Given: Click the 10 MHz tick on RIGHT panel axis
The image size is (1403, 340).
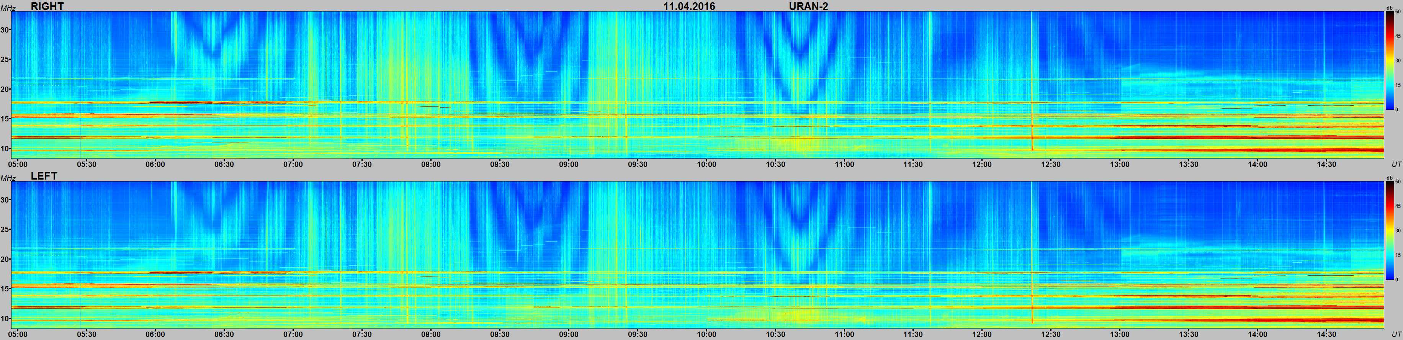Looking at the screenshot, I should 5,148.
